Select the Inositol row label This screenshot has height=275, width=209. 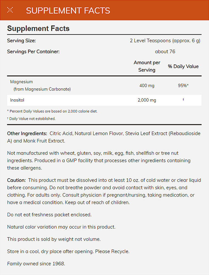pyautogui.click(x=17, y=100)
